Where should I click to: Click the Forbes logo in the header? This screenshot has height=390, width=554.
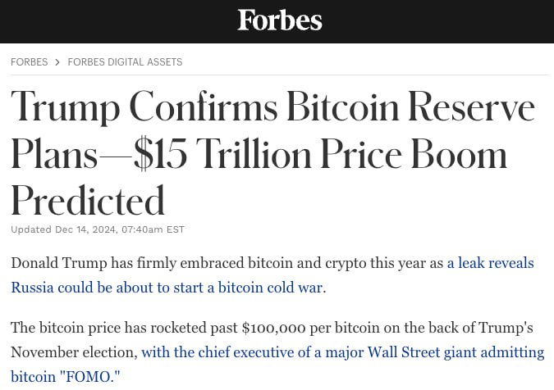point(280,20)
